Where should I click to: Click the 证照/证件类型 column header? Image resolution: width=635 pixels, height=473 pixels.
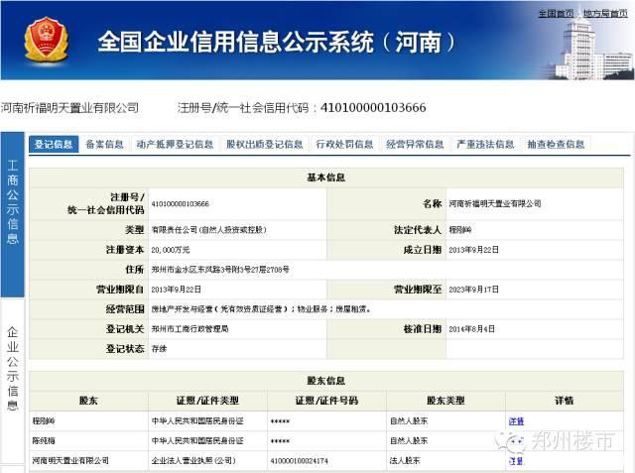[207, 401]
